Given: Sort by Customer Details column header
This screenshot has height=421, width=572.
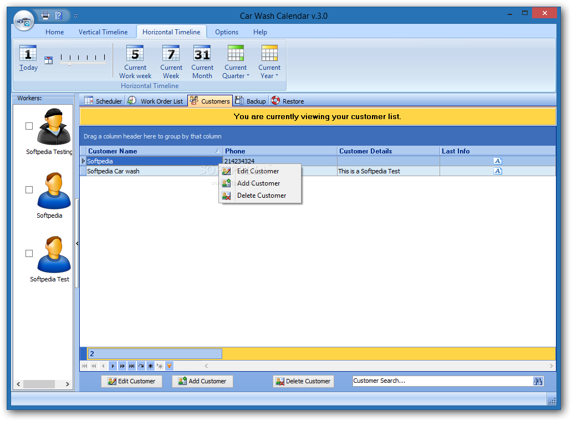Looking at the screenshot, I should [388, 151].
